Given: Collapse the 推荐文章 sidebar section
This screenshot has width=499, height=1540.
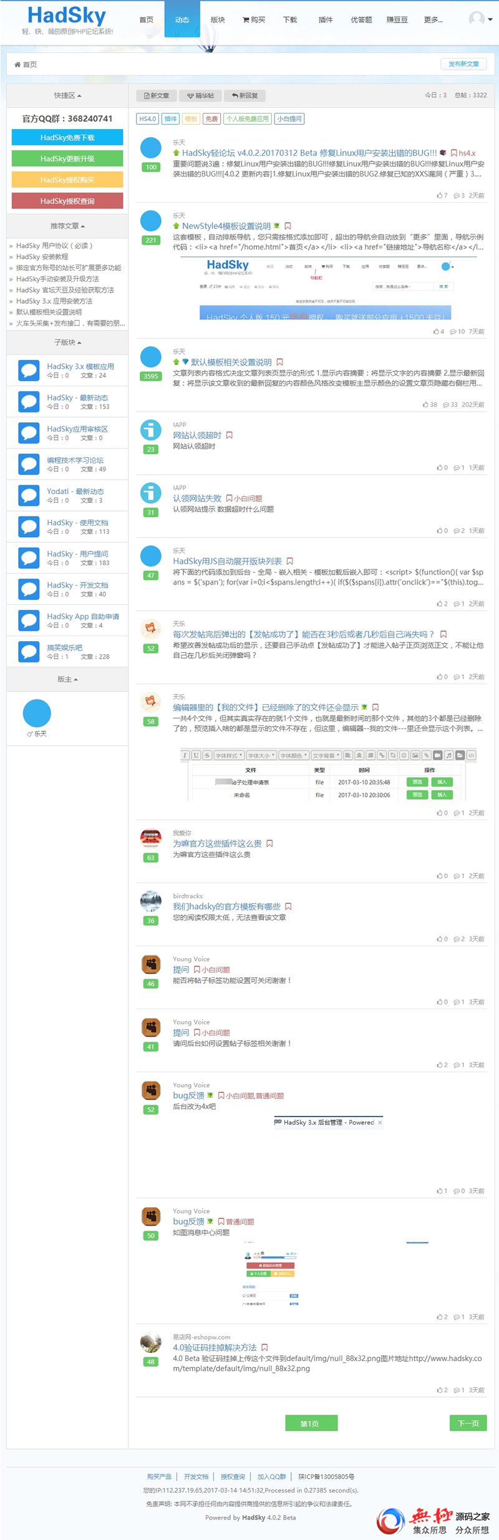Looking at the screenshot, I should [67, 226].
